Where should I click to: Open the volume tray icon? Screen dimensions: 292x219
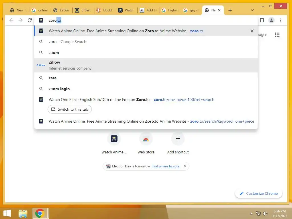265,213
